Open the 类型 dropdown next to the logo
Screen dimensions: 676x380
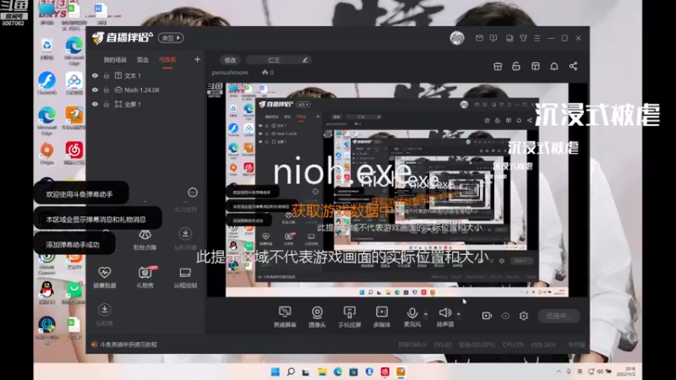tap(171, 38)
